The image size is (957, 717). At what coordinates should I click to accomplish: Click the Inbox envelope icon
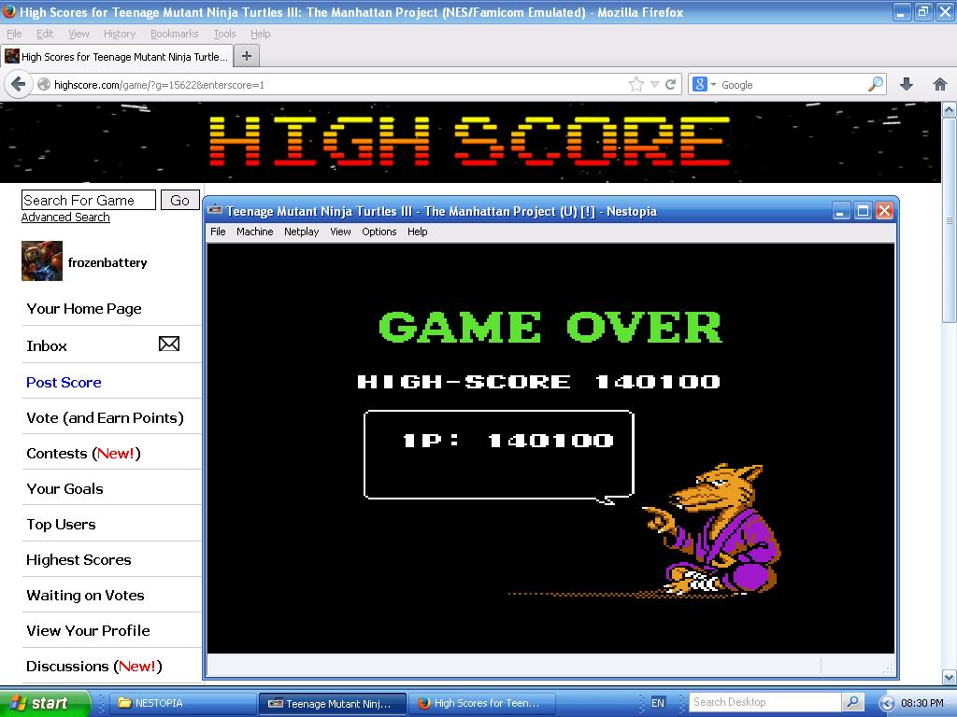coord(169,344)
